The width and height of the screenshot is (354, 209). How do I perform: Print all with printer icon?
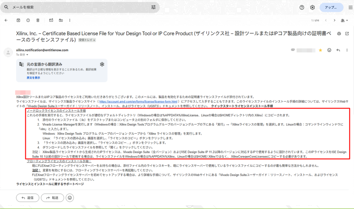[x=339, y=34]
